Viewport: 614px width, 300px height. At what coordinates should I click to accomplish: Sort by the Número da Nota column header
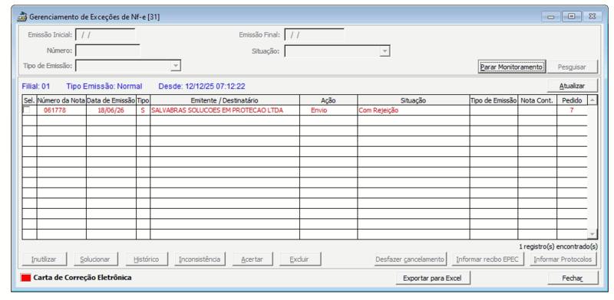pyautogui.click(x=61, y=100)
